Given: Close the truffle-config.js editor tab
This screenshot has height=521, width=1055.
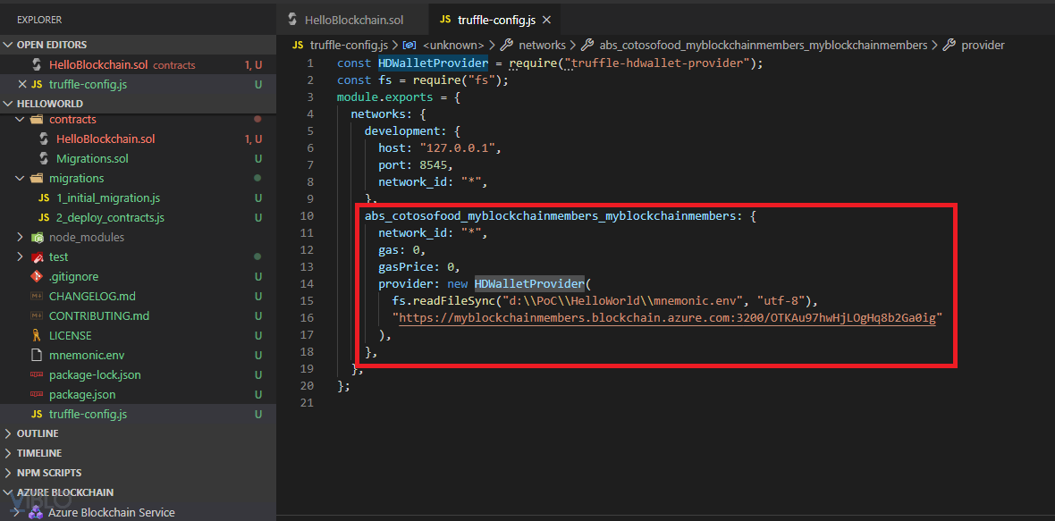Looking at the screenshot, I should tap(546, 20).
